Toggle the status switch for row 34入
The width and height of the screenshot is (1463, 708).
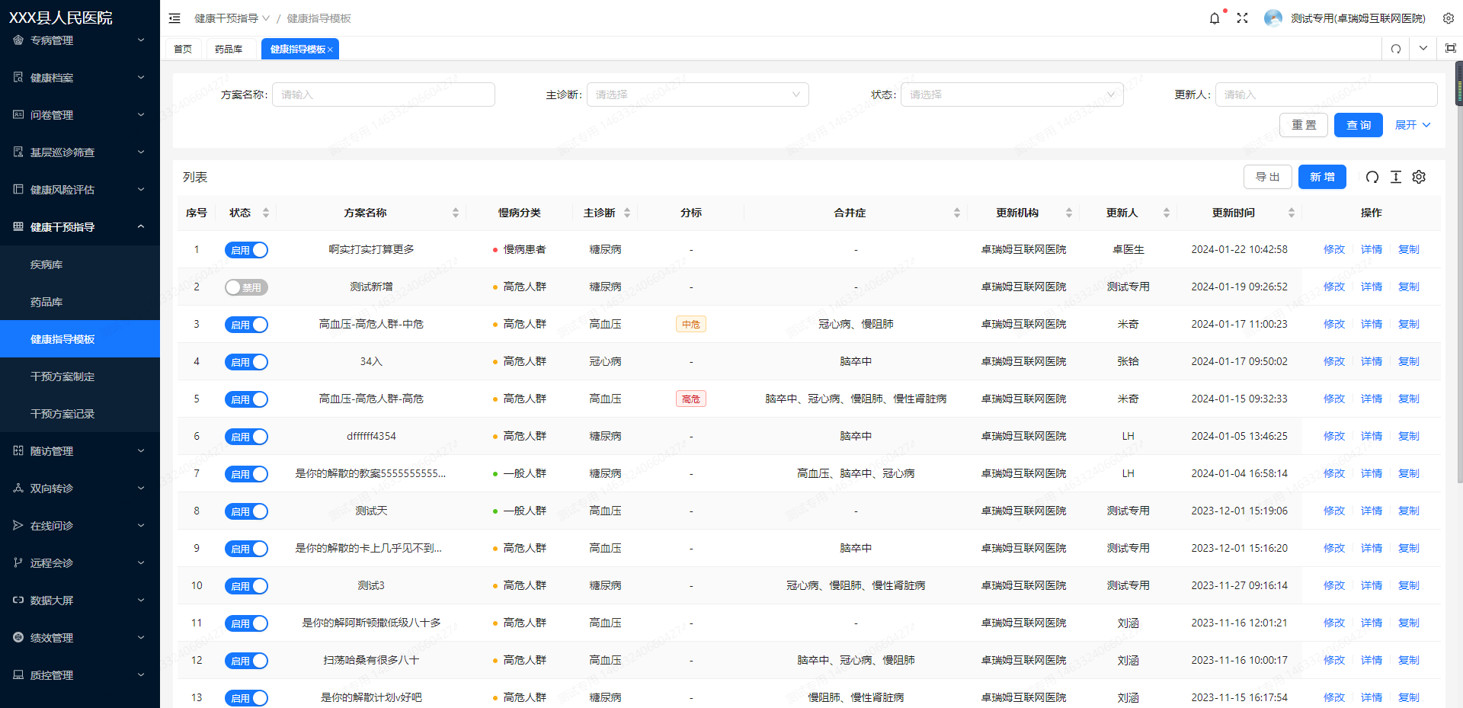tap(246, 362)
